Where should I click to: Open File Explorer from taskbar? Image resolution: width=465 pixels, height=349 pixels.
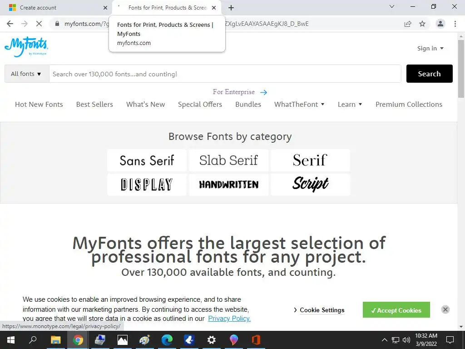[x=55, y=340]
